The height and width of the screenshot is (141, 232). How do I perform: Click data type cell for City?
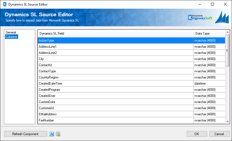pos(209,59)
